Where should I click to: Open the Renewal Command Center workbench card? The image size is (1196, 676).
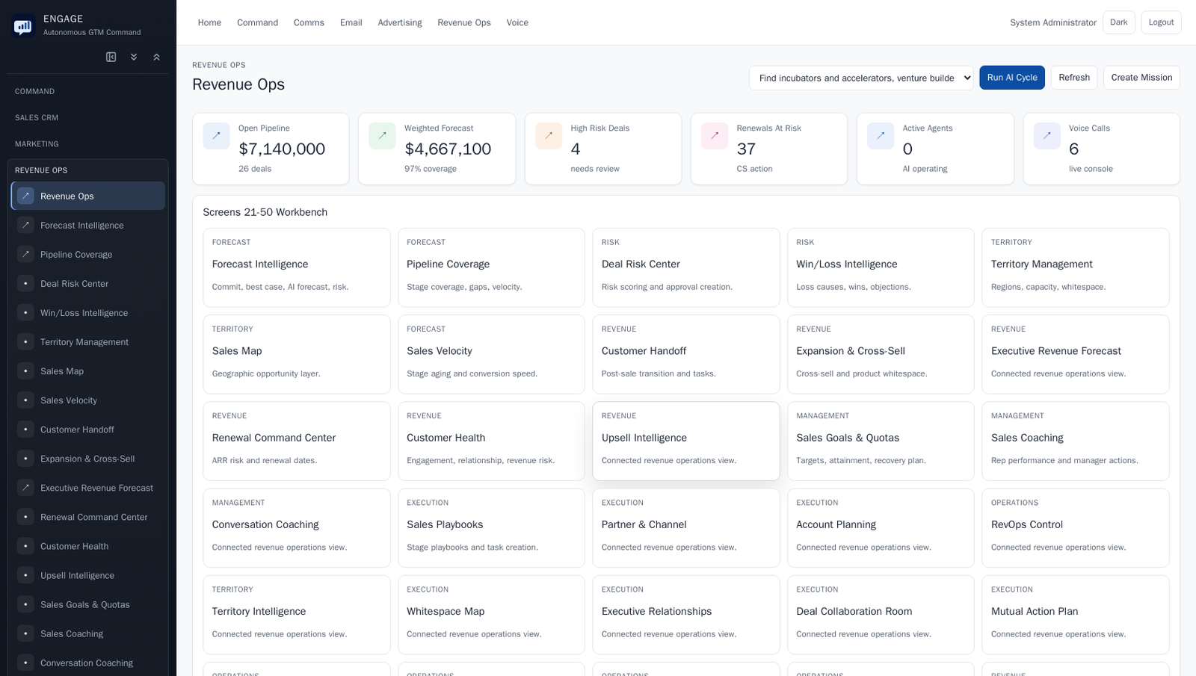[x=296, y=441]
